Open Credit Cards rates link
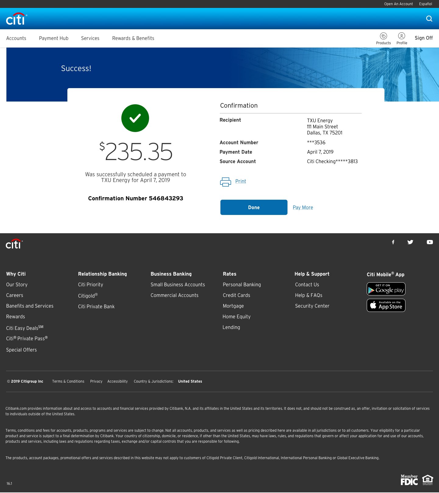Screen dimensions: 439x493 click(237, 295)
